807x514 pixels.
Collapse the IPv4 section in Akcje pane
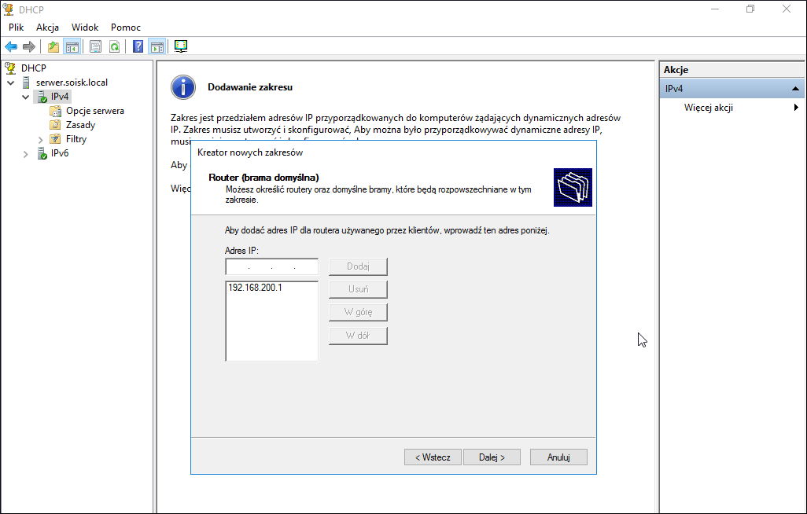pyautogui.click(x=795, y=89)
